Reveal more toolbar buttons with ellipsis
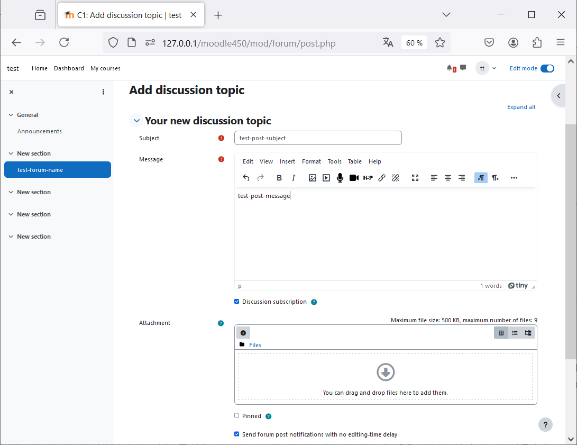This screenshot has height=445, width=577. [x=514, y=178]
